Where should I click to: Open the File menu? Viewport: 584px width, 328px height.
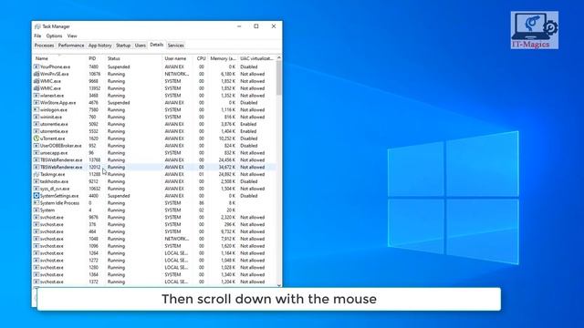pyautogui.click(x=37, y=36)
